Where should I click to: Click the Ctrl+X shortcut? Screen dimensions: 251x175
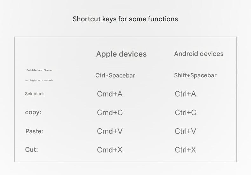[x=185, y=150]
